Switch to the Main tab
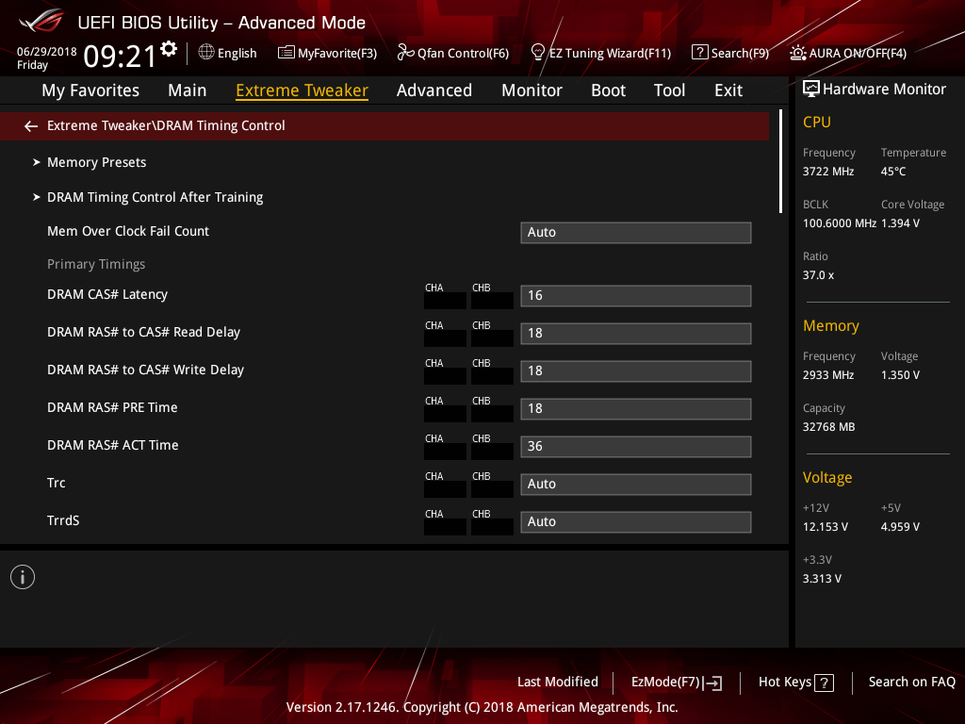 (x=188, y=90)
